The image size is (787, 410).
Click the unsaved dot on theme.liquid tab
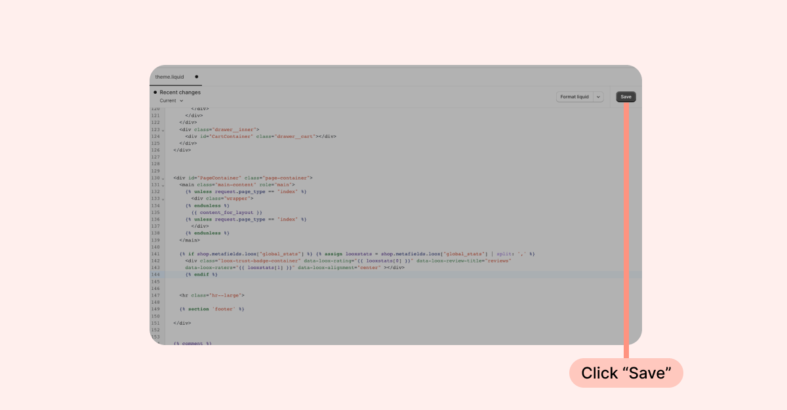197,77
